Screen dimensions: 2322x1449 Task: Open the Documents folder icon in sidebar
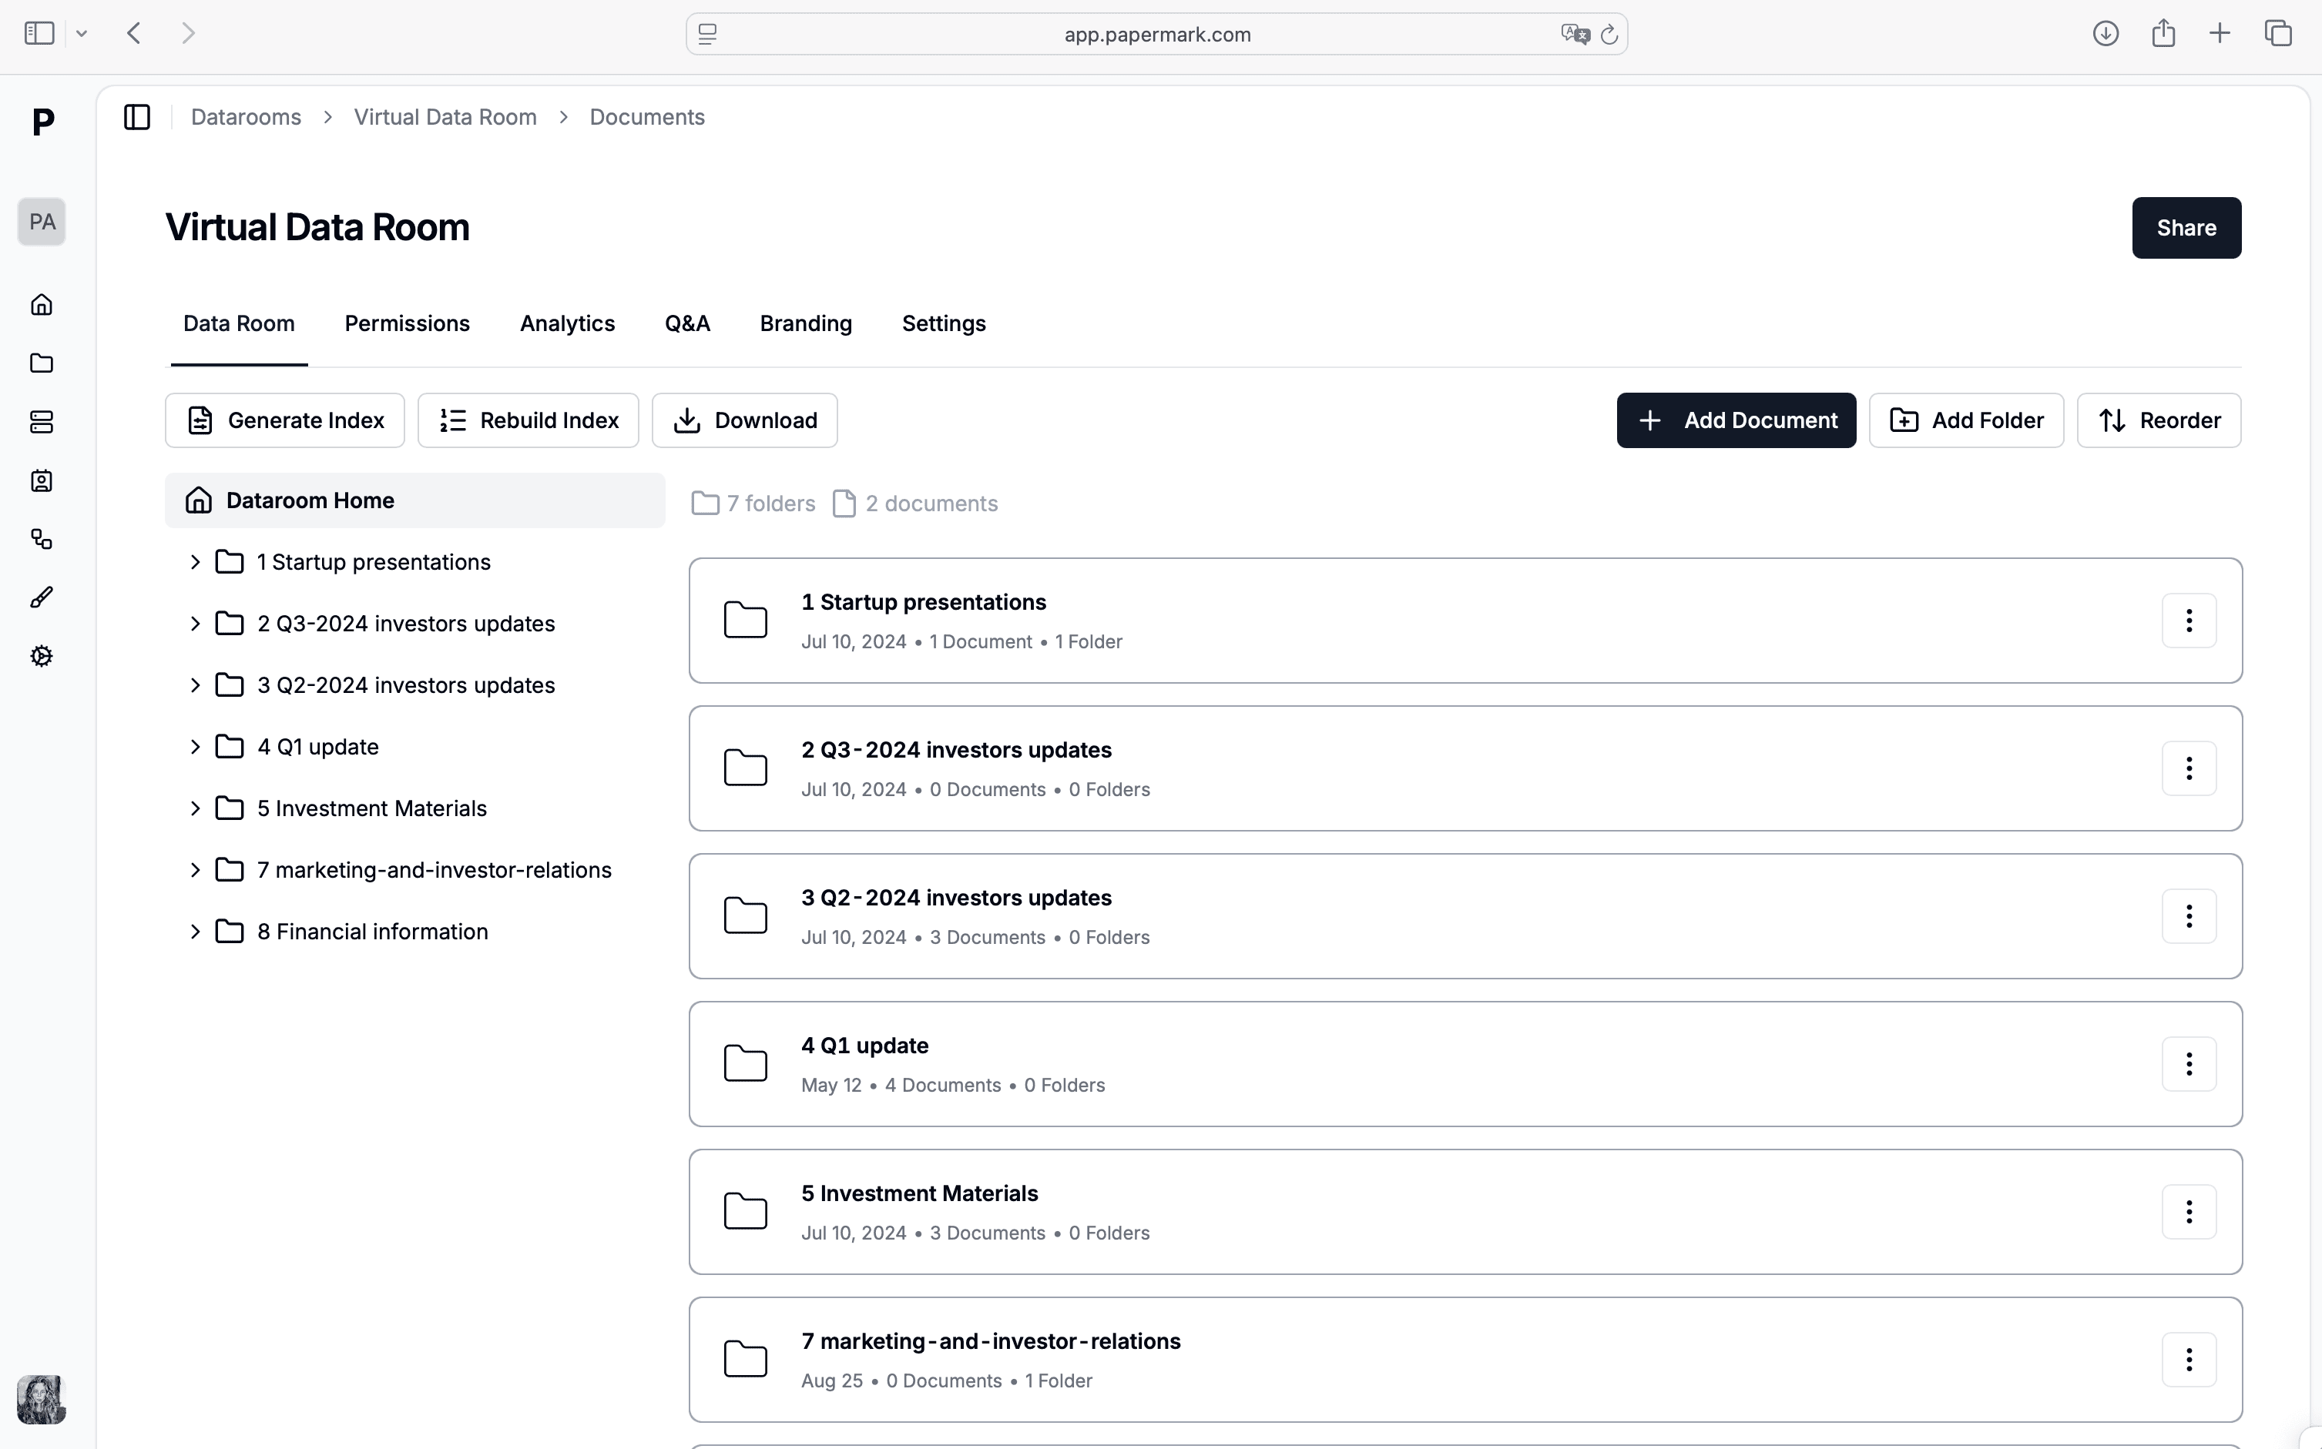click(42, 363)
